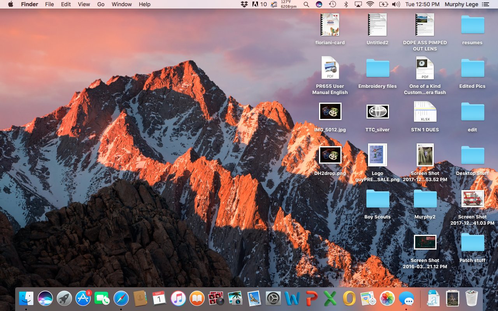Select the STN 1 DUES spreadsheet
The width and height of the screenshot is (498, 311).
[x=425, y=116]
